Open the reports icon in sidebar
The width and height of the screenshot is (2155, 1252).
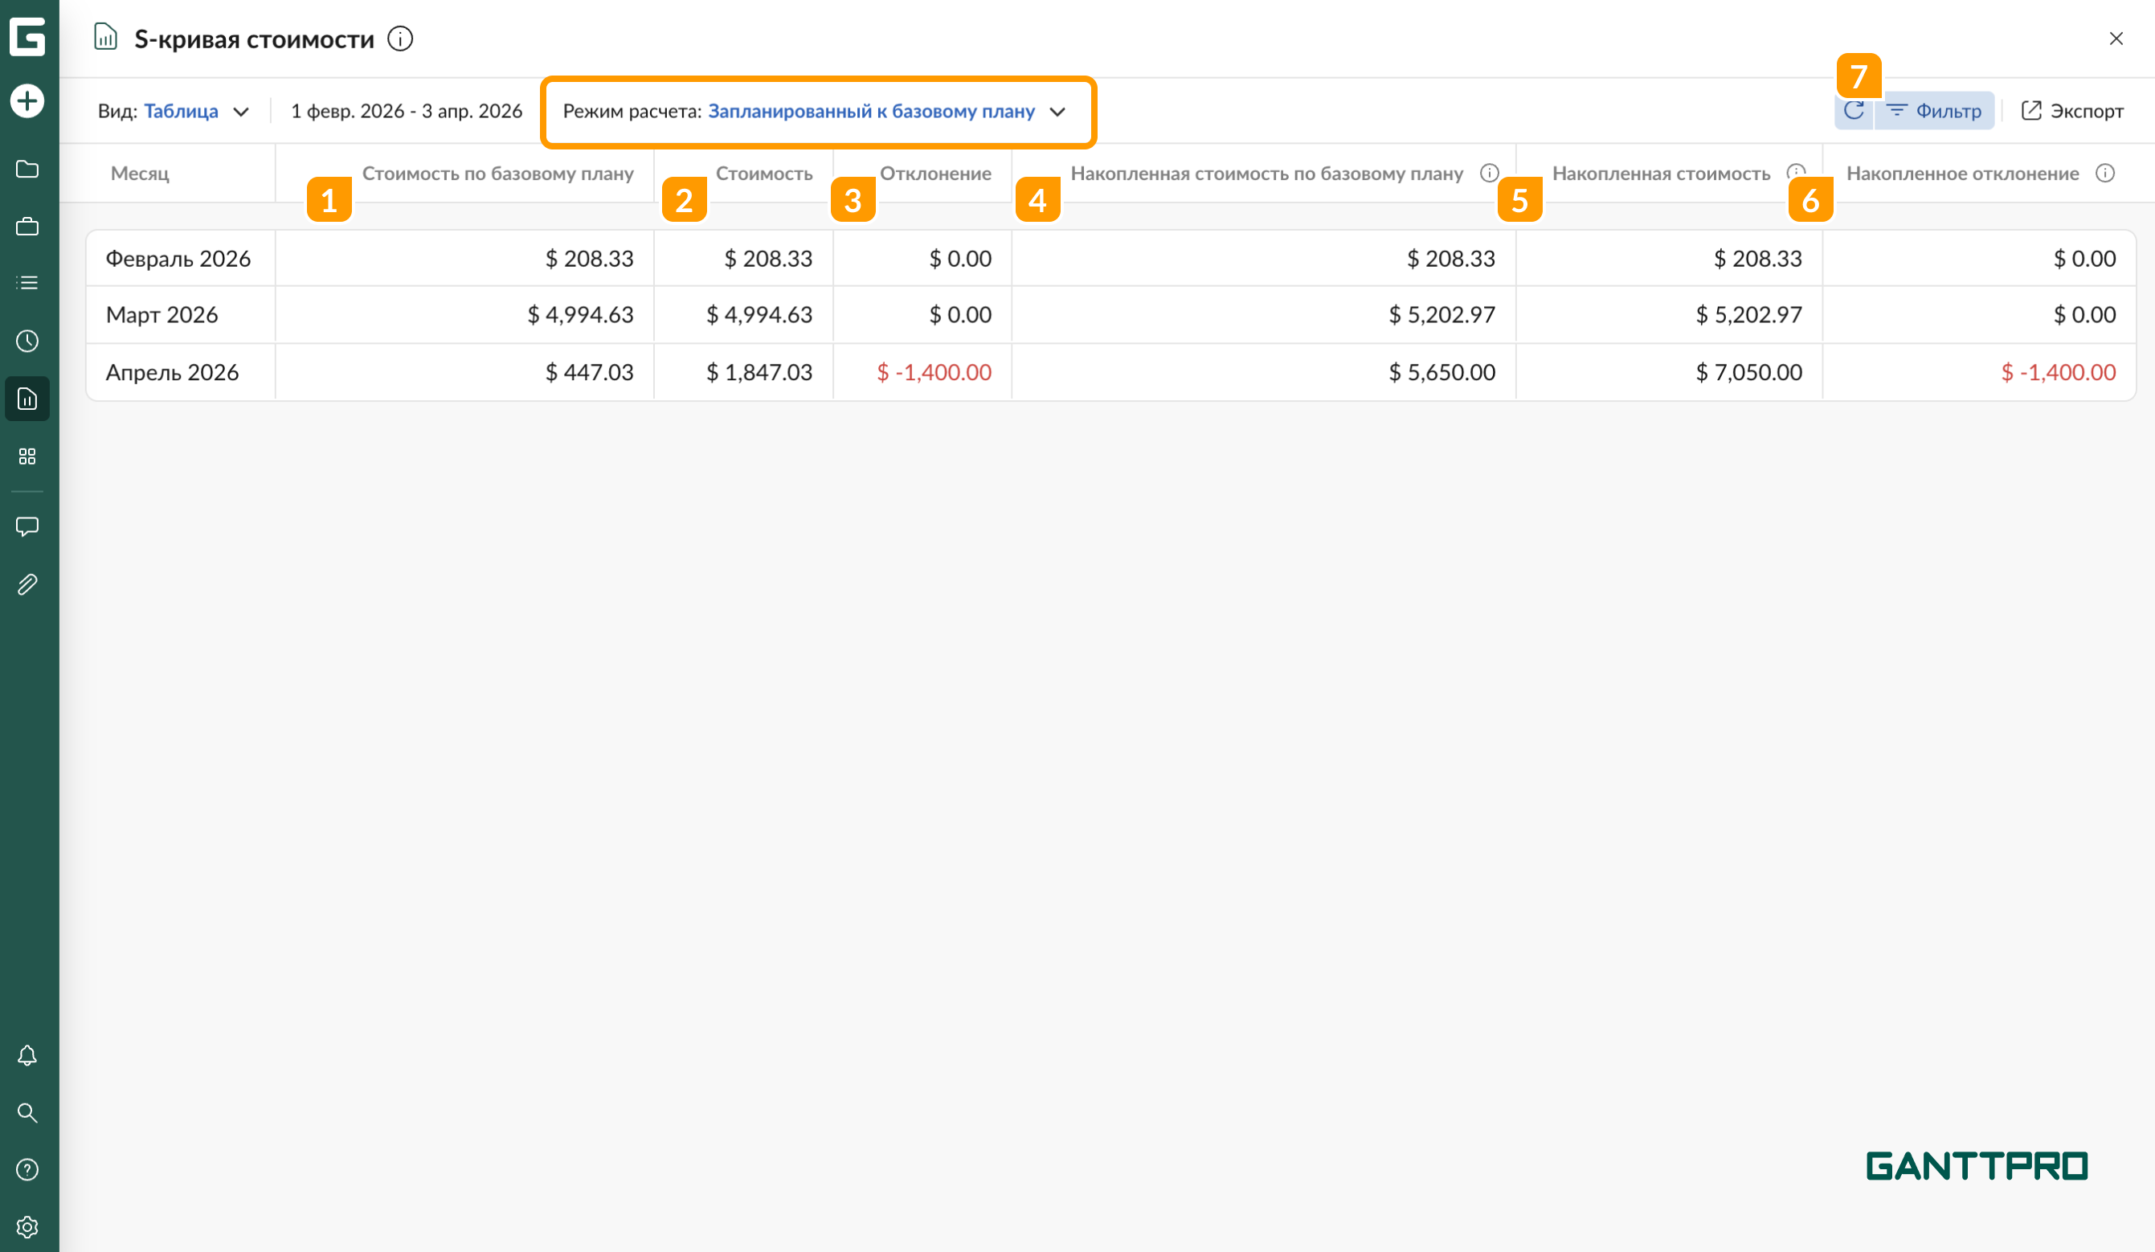27,399
